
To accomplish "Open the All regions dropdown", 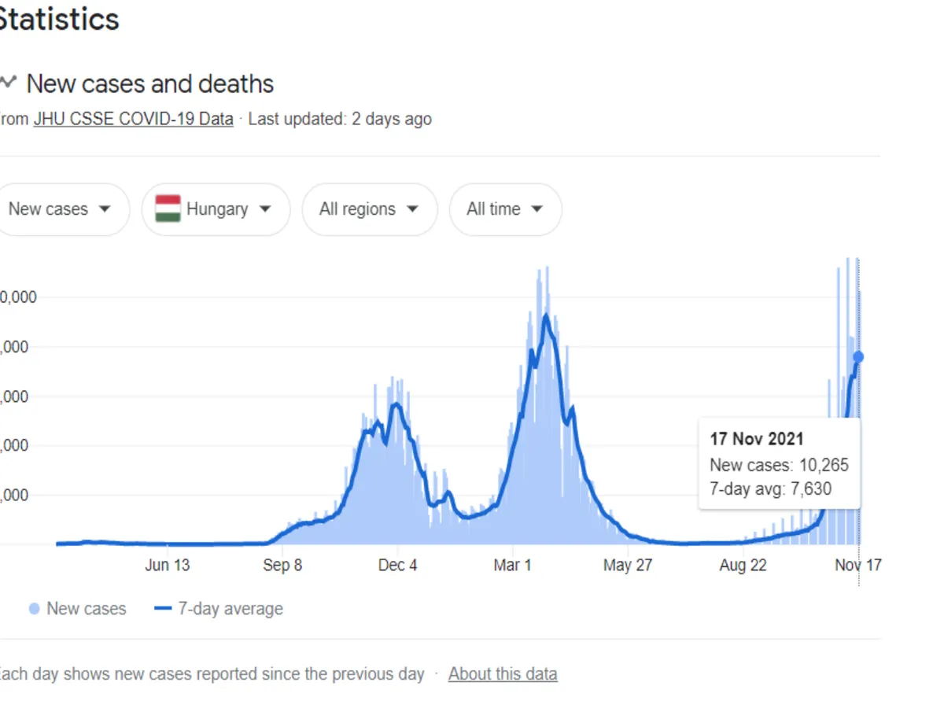I will [369, 209].
